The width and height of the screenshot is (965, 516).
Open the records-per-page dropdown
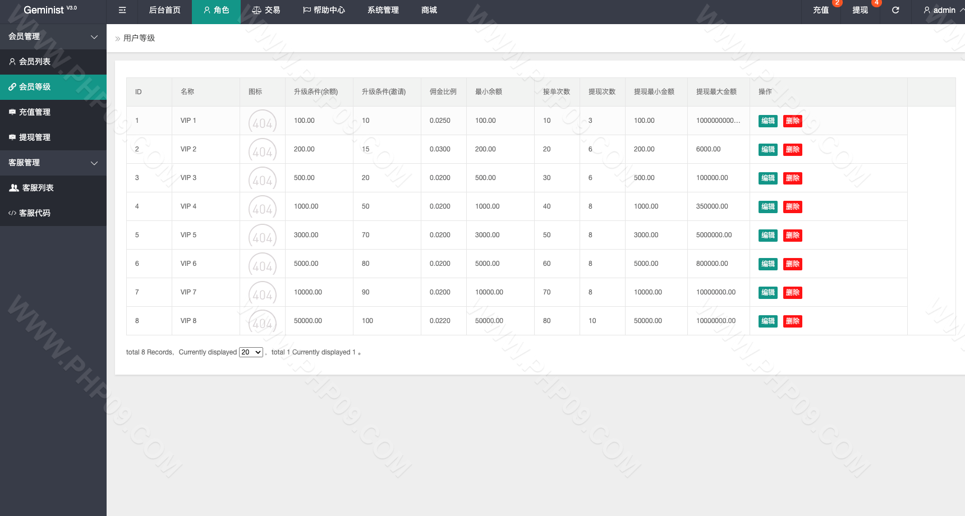[251, 352]
